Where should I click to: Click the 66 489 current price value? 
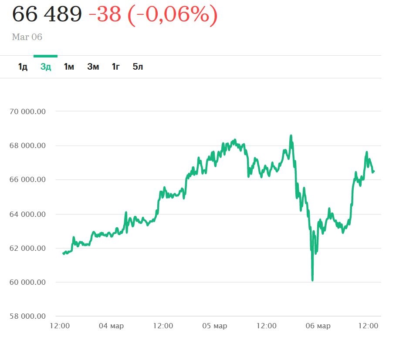pos(47,14)
